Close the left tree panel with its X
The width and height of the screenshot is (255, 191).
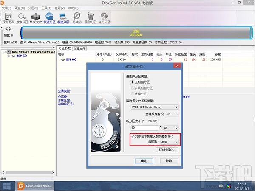click(54, 48)
